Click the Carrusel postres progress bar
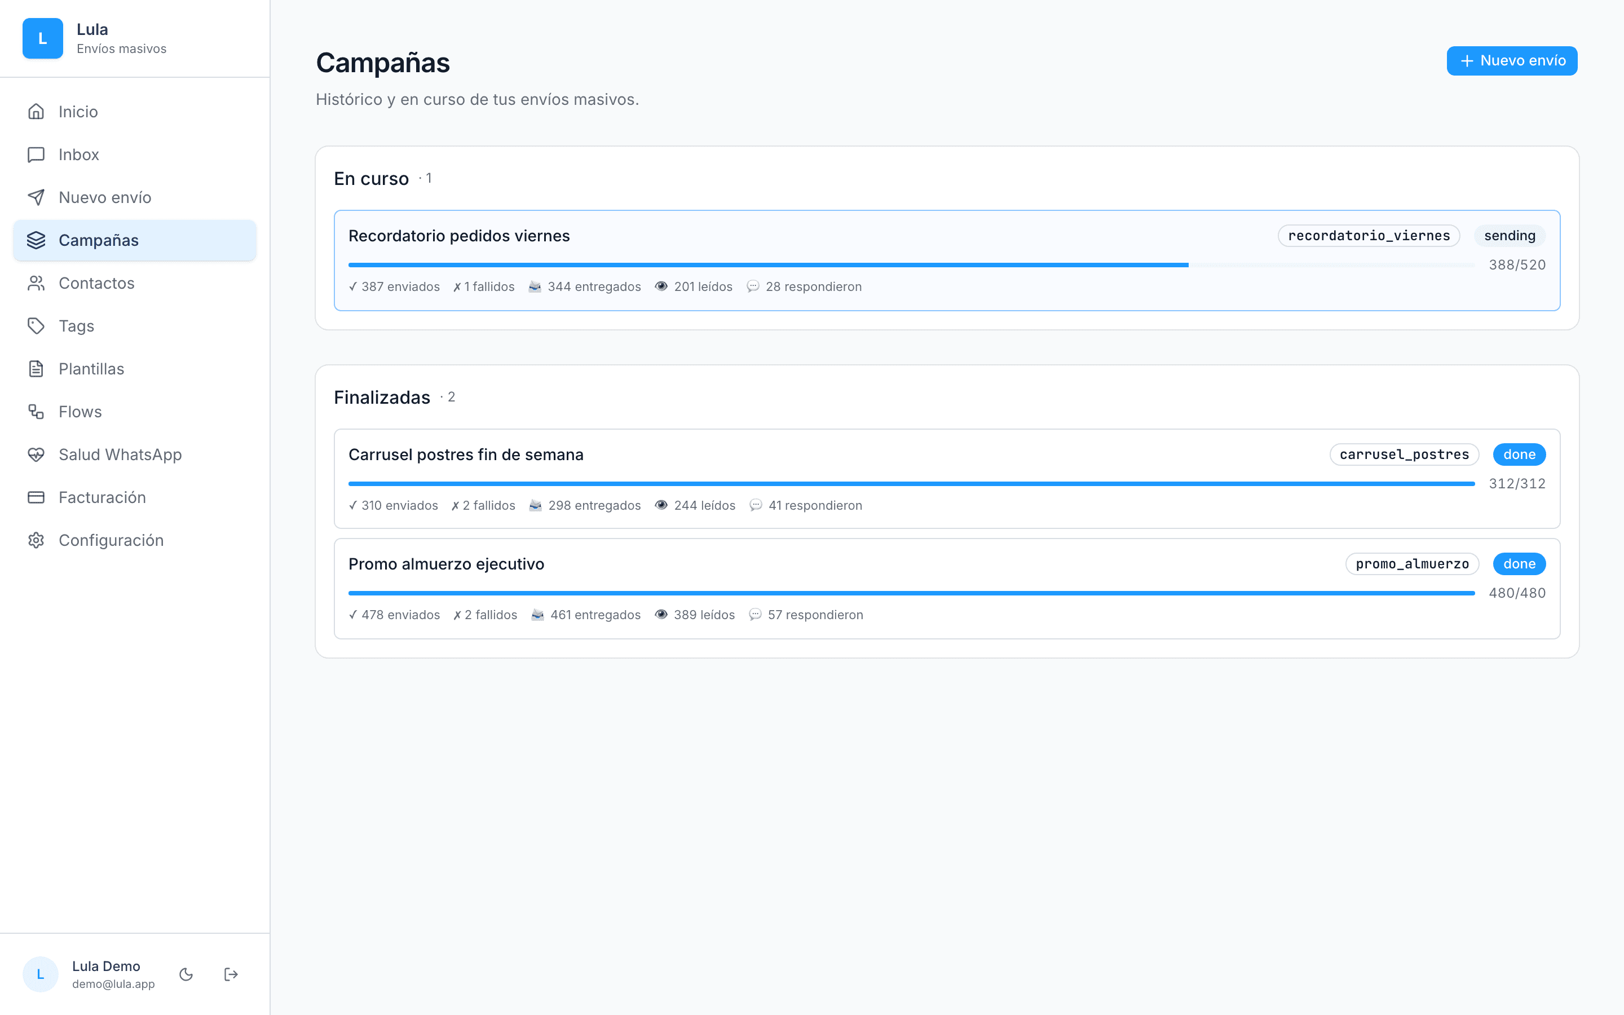1624x1015 pixels. pos(911,484)
